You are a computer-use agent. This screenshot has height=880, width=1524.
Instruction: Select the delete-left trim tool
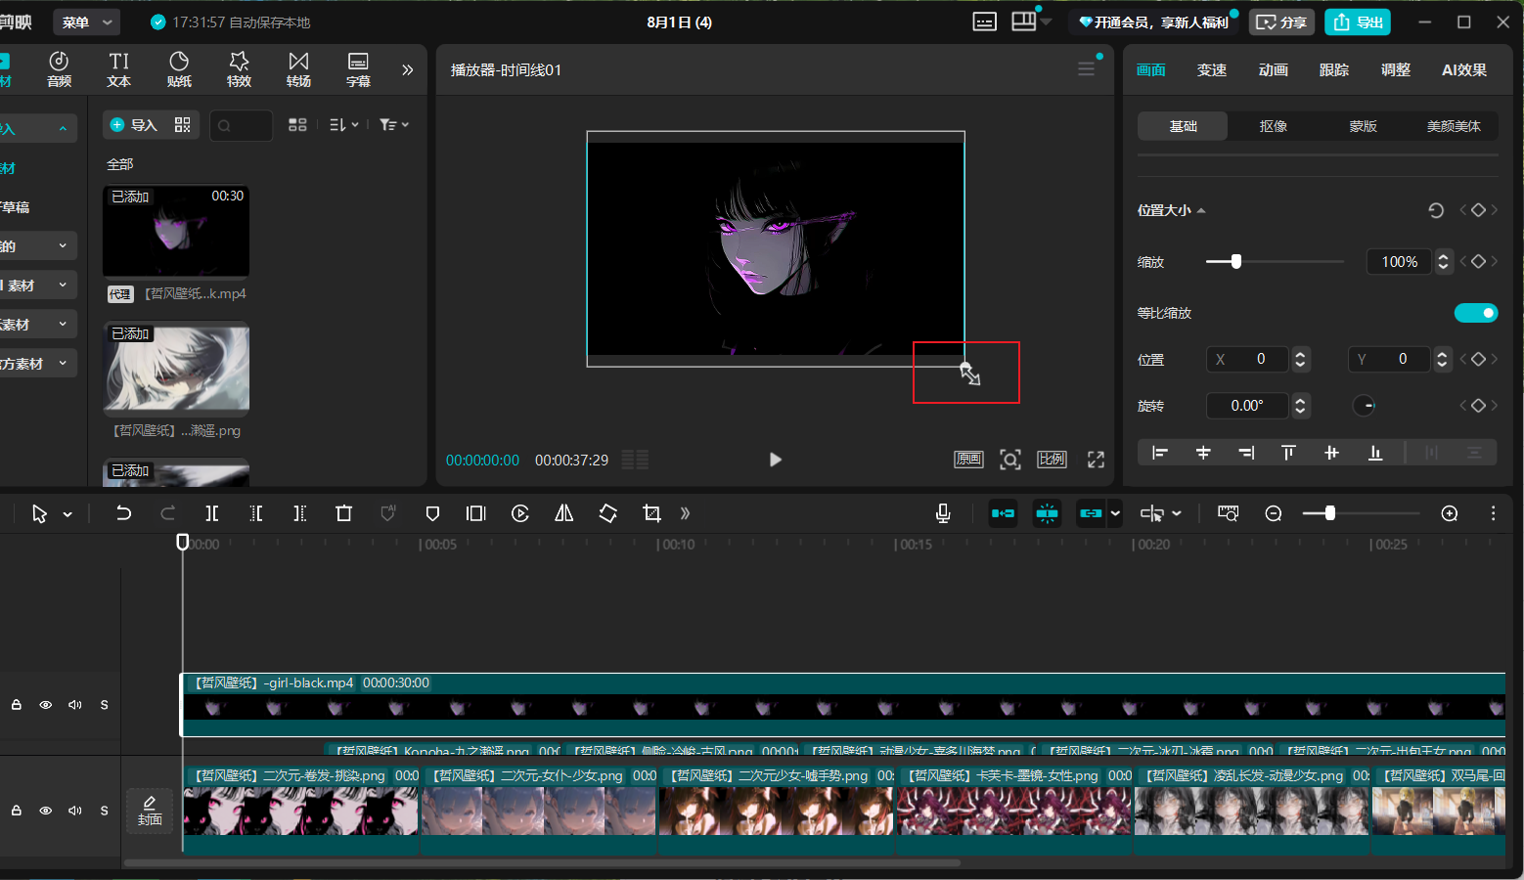click(x=256, y=513)
